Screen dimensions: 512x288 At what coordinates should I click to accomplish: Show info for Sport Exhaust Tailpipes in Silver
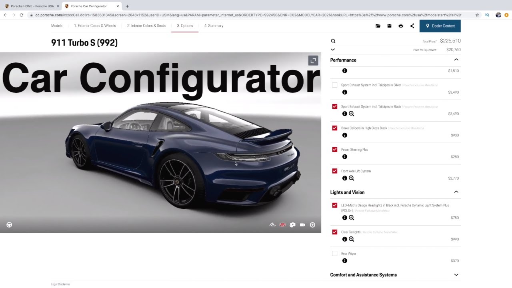345,92
